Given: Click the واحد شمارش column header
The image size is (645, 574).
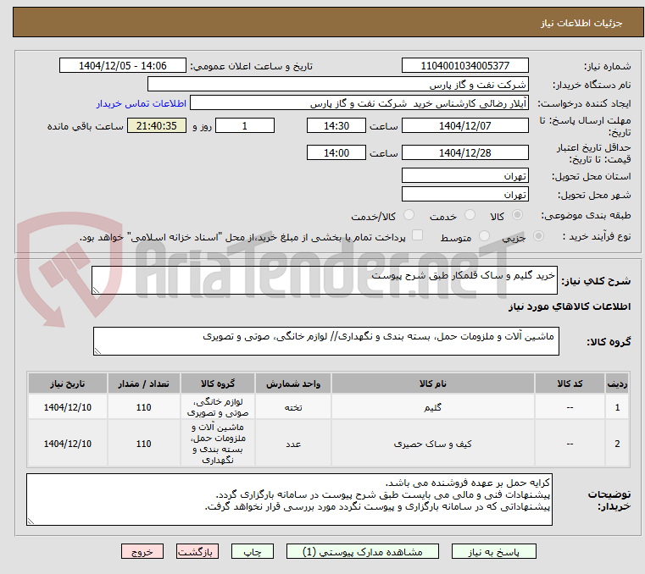Looking at the screenshot, I should click(x=293, y=384).
